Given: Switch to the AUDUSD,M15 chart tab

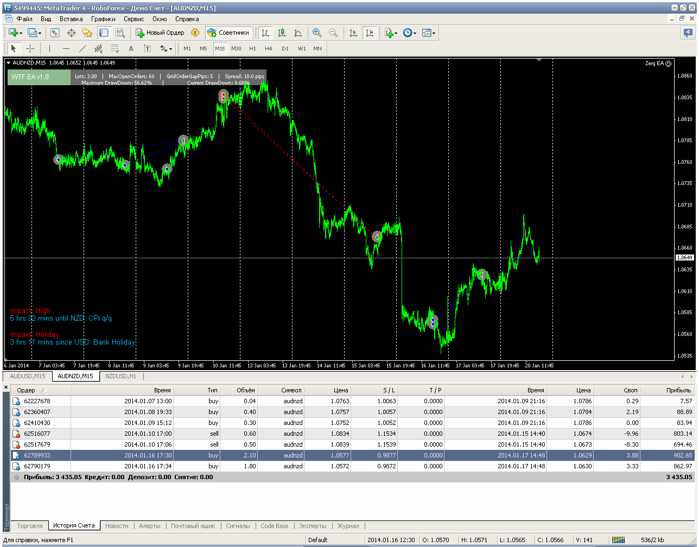Looking at the screenshot, I should pyautogui.click(x=28, y=376).
